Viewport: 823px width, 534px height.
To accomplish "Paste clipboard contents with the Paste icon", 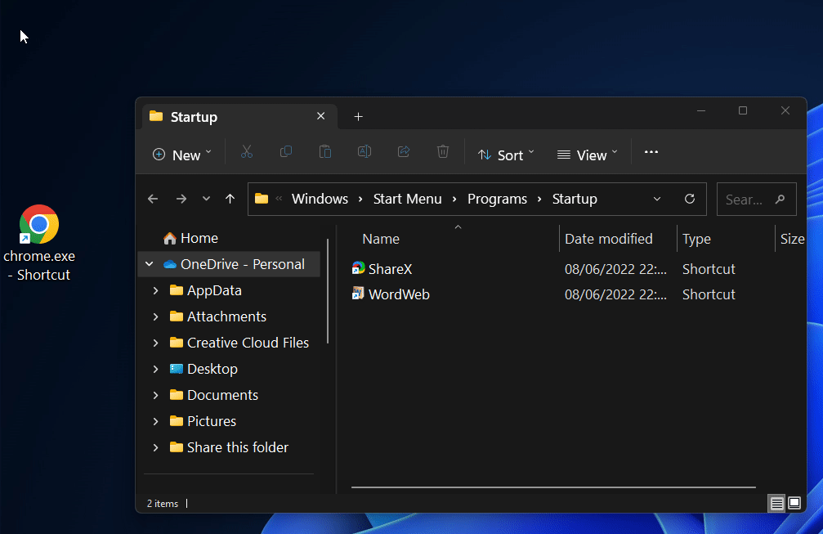I will tap(324, 152).
